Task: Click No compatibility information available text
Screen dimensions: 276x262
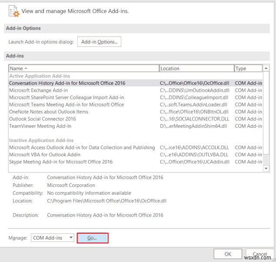Action: coord(89,193)
